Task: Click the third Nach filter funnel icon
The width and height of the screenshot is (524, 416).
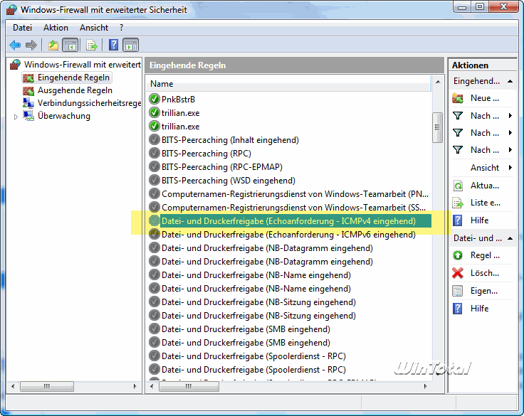Action: point(458,150)
